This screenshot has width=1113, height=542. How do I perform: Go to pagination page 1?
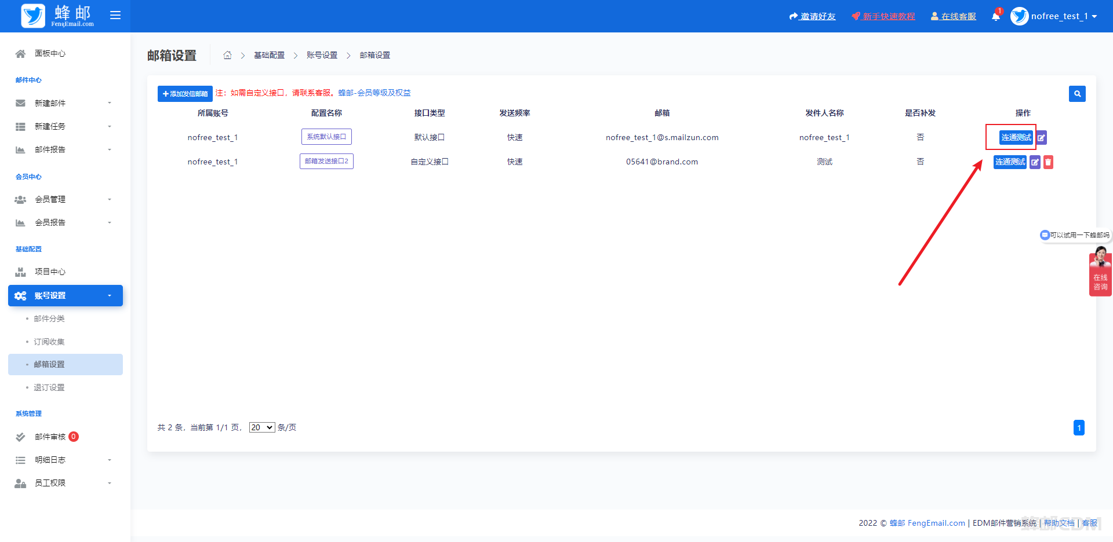(x=1079, y=428)
